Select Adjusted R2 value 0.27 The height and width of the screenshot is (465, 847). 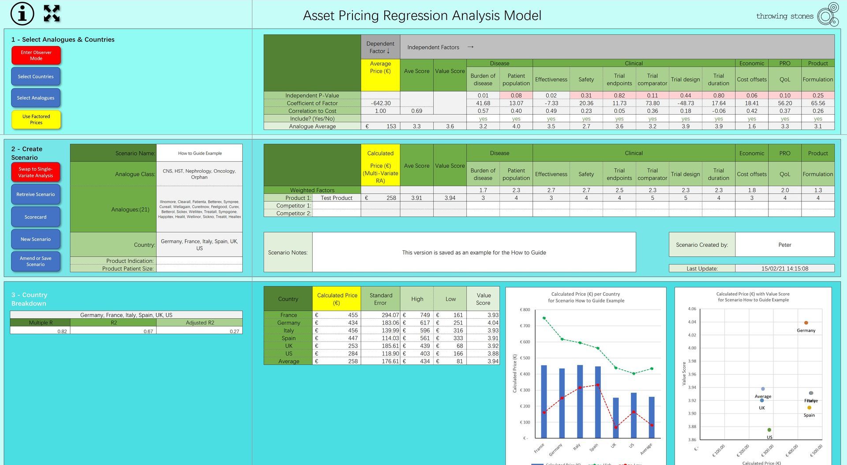(199, 331)
